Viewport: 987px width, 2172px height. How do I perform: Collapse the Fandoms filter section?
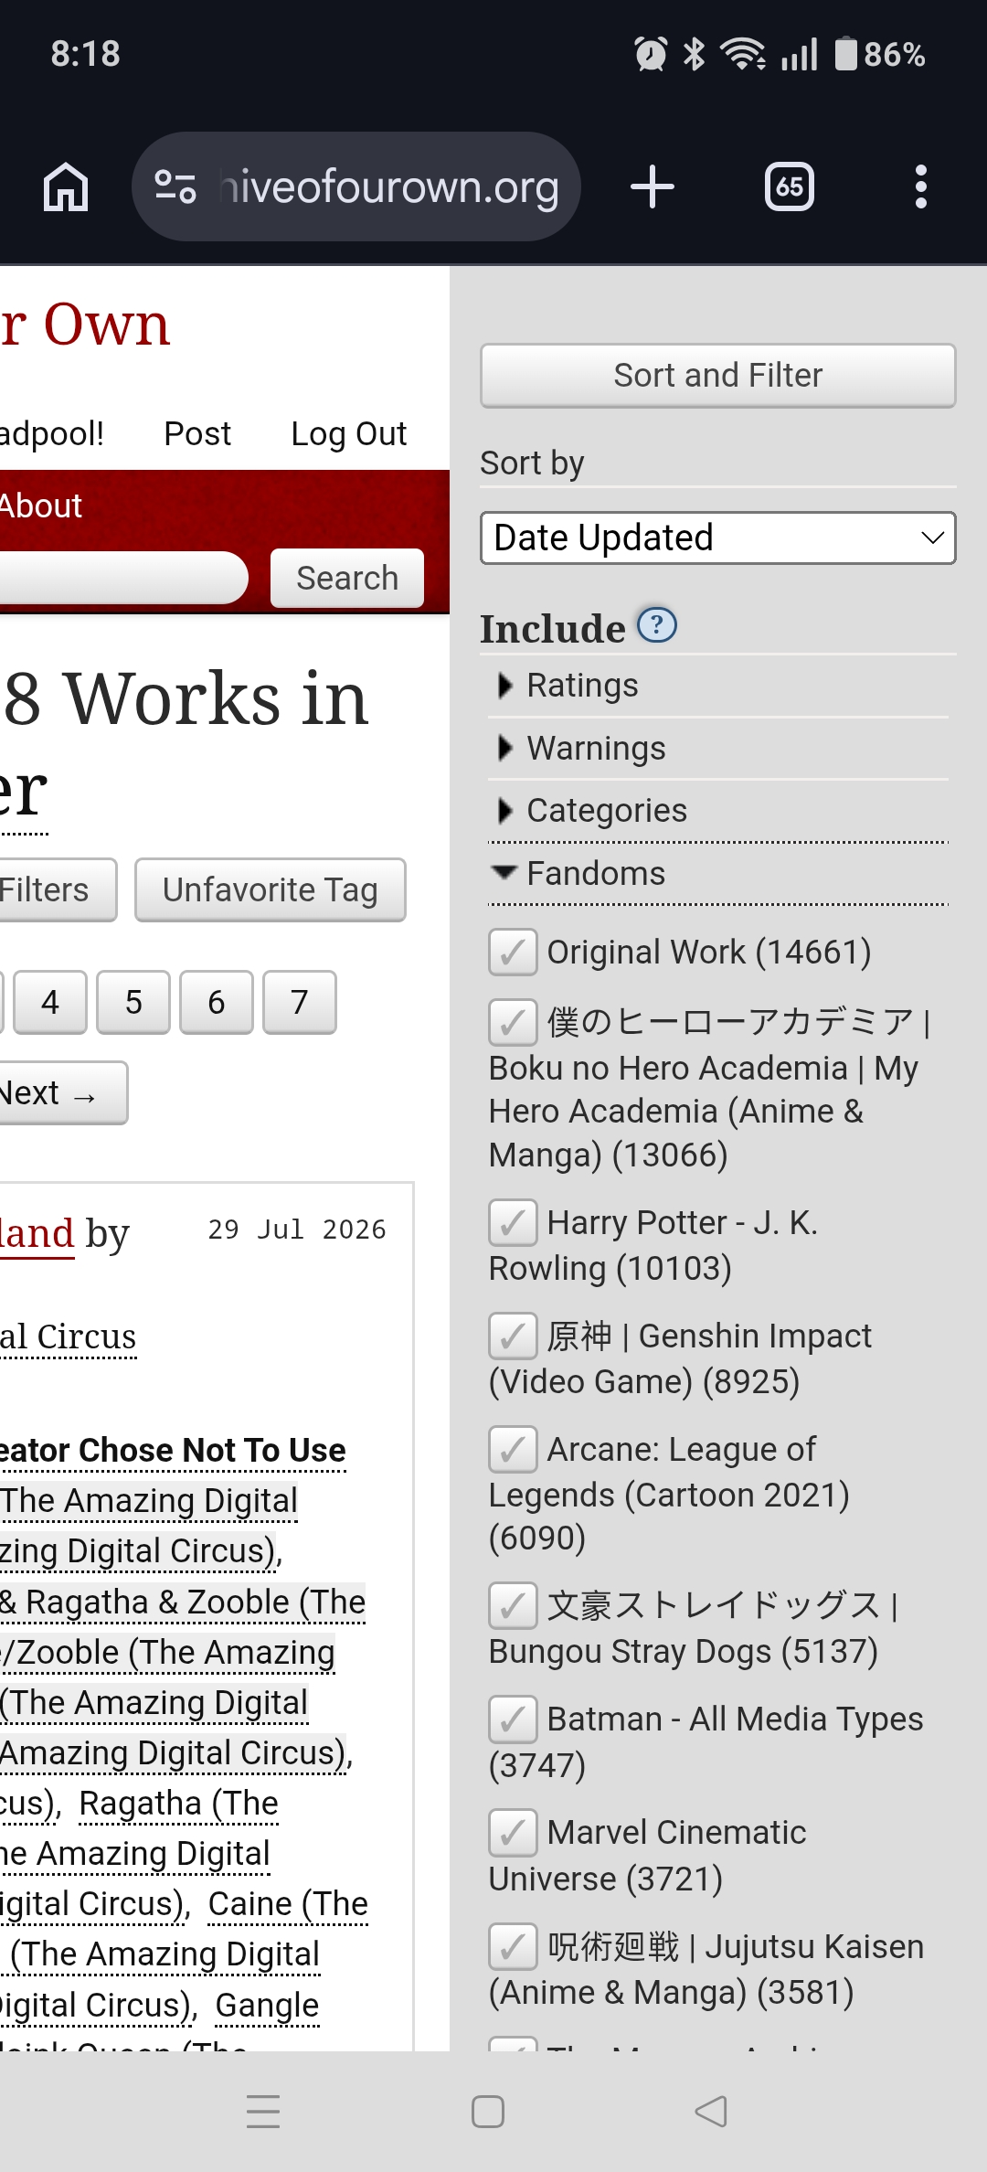[718, 874]
